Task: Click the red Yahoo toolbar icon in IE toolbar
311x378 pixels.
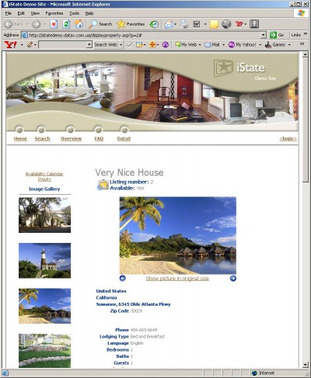Action: 239,24
